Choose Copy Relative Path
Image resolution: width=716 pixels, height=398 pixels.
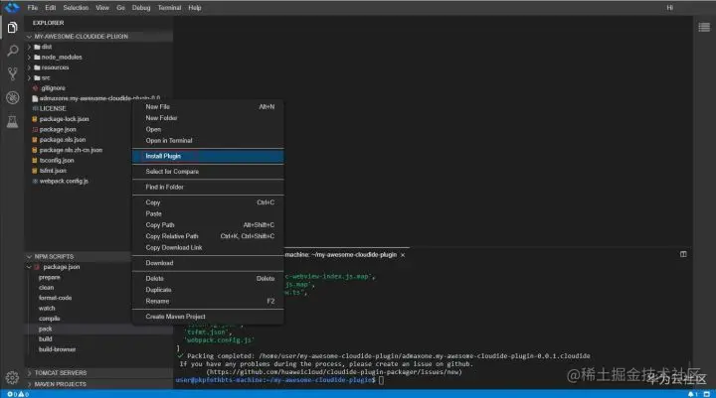pos(208,236)
